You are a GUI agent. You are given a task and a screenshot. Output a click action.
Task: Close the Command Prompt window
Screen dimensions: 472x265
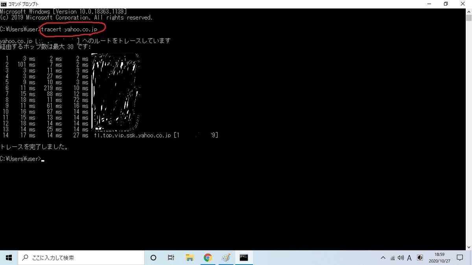(x=463, y=4)
